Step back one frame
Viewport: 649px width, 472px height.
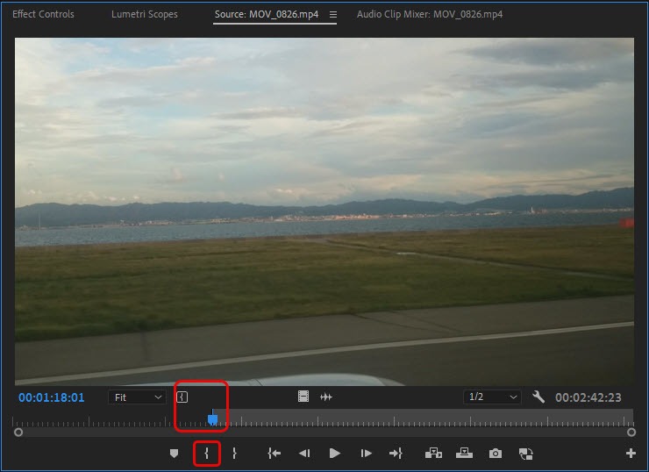tap(304, 454)
